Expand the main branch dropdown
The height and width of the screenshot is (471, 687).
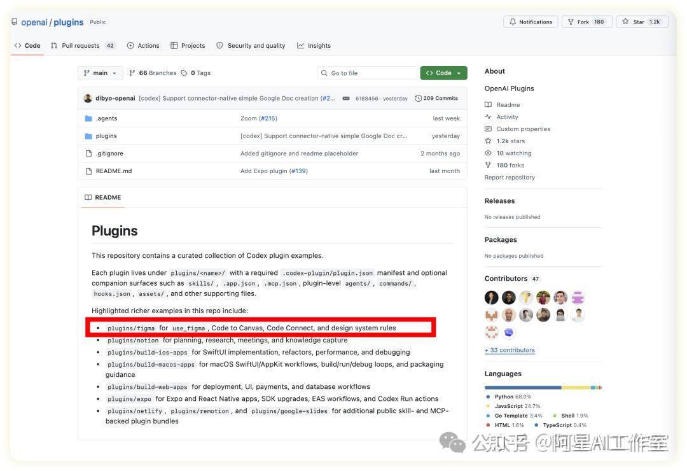[x=100, y=73]
